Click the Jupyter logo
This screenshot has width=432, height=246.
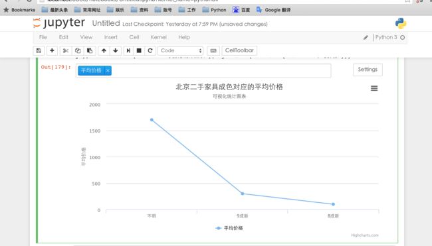(59, 23)
